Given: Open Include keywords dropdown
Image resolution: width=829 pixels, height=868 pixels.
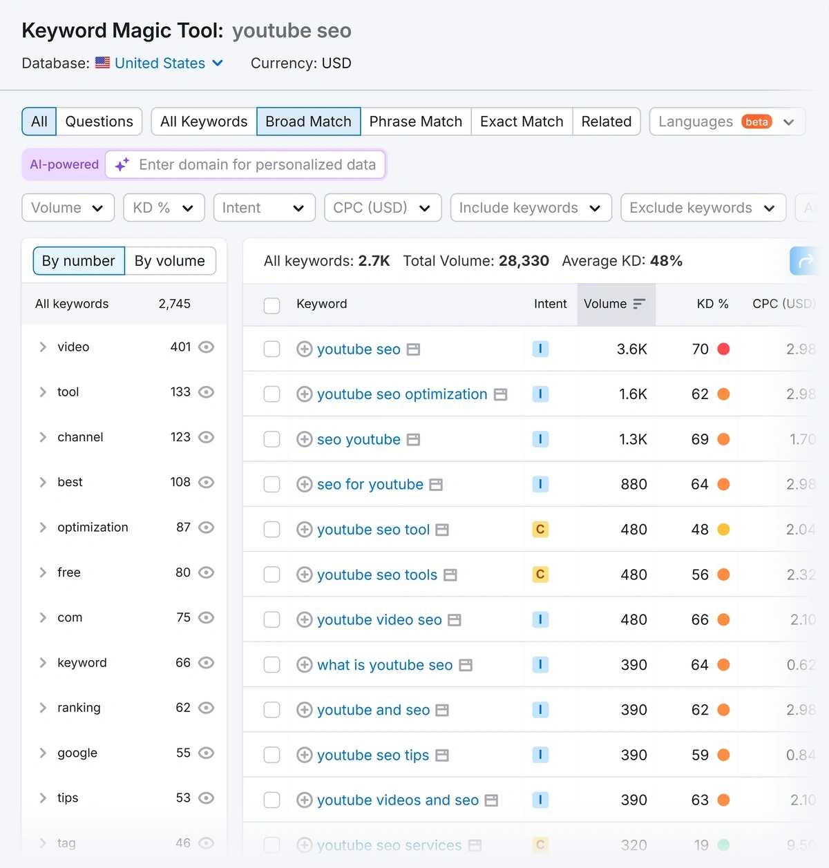Looking at the screenshot, I should [531, 208].
